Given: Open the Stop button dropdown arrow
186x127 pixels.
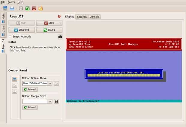Looking at the screenshot, I should click(60, 23).
